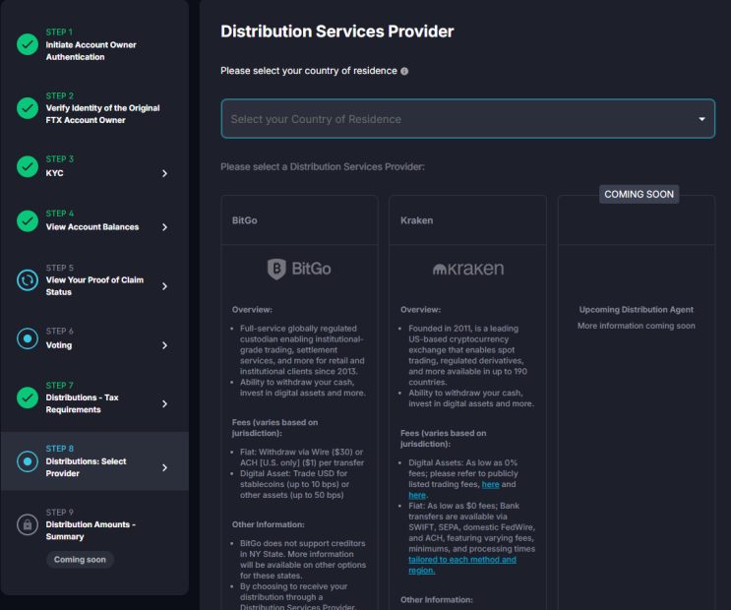
Task: Open the Country of Residence dropdown arrow
Action: pyautogui.click(x=701, y=119)
